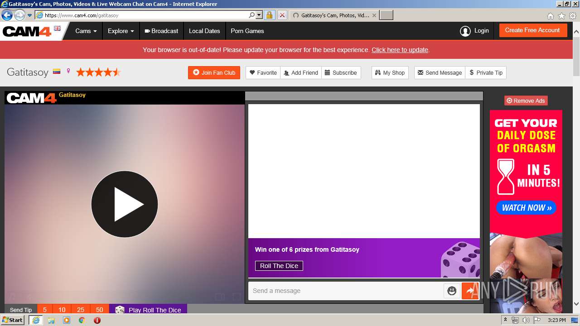Click the purple dice image
The height and width of the screenshot is (326, 580).
(x=460, y=259)
